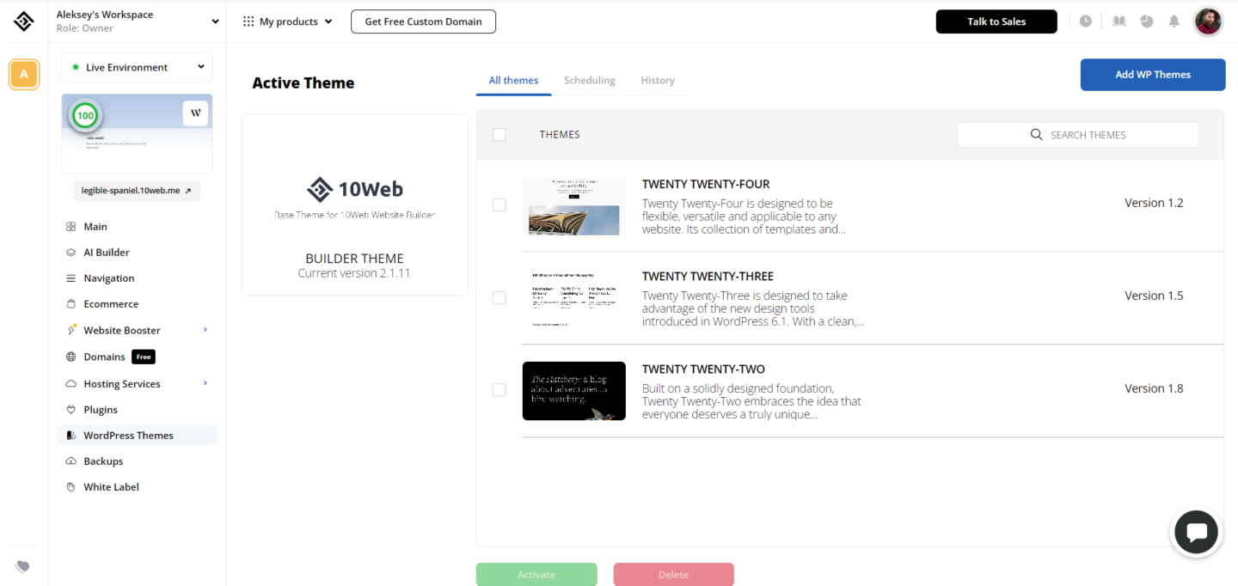The image size is (1238, 586).
Task: Open the Live Environment dropdown
Action: (x=137, y=67)
